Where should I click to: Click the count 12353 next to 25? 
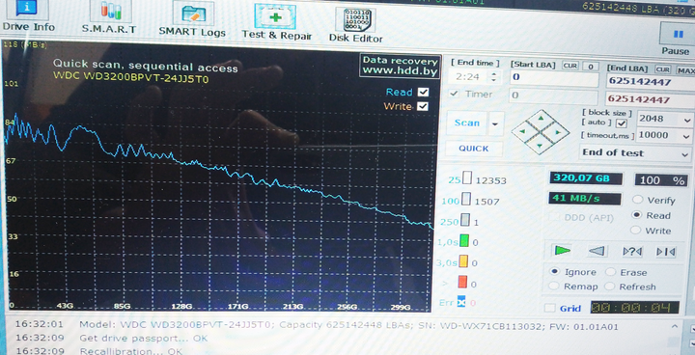point(490,180)
